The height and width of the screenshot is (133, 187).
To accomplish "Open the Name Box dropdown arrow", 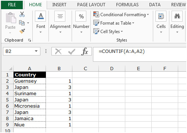I will pos(36,51).
